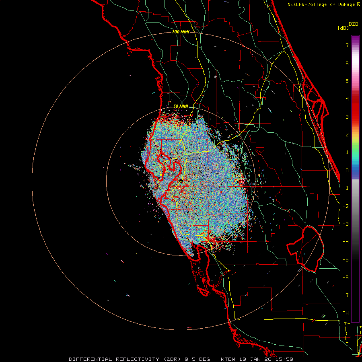362x362 pixels.
Task: Click the [dB] unit label
Action: pos(343,28)
